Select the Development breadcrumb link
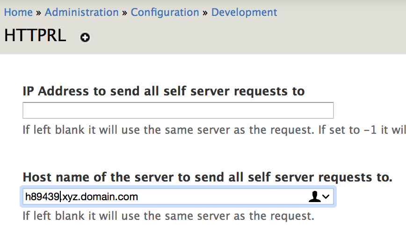This screenshot has height=232, width=406. pos(244,12)
